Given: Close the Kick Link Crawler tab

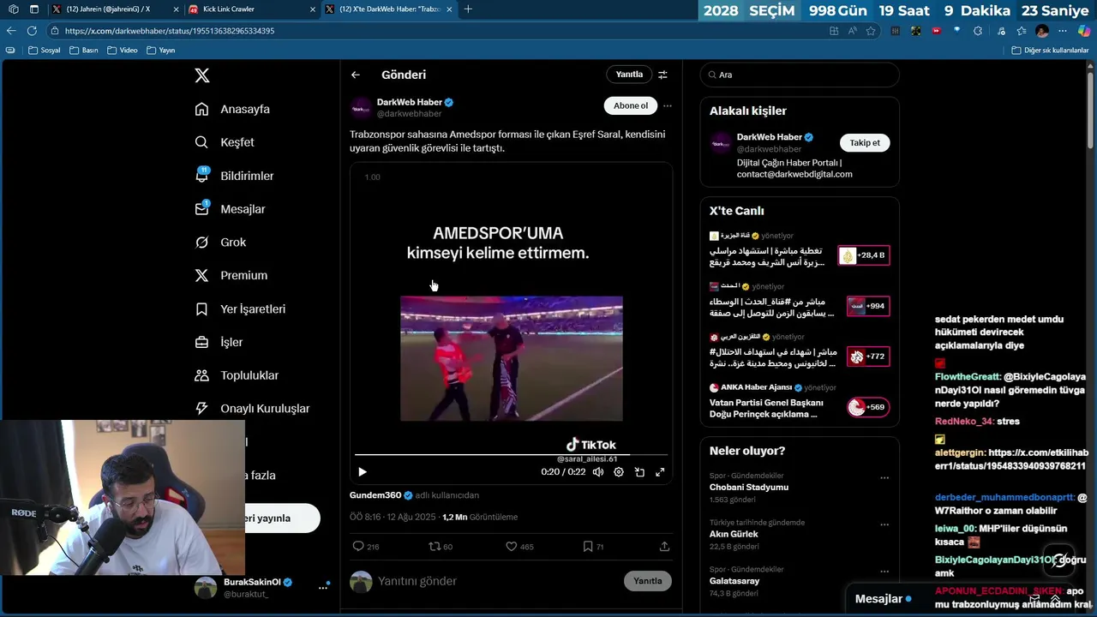Looking at the screenshot, I should tap(312, 9).
